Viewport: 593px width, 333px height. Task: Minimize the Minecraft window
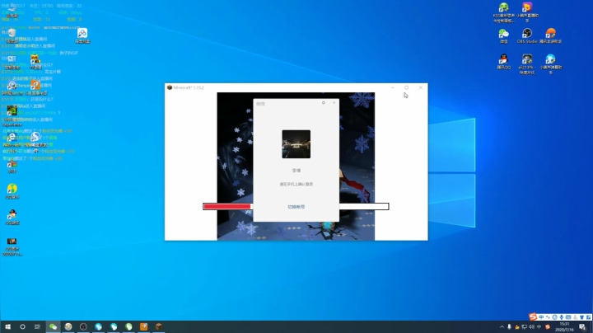(393, 87)
